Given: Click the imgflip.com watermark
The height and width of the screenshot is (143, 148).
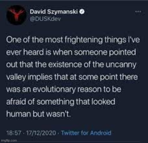Looking at the screenshot, I should coord(9,141).
